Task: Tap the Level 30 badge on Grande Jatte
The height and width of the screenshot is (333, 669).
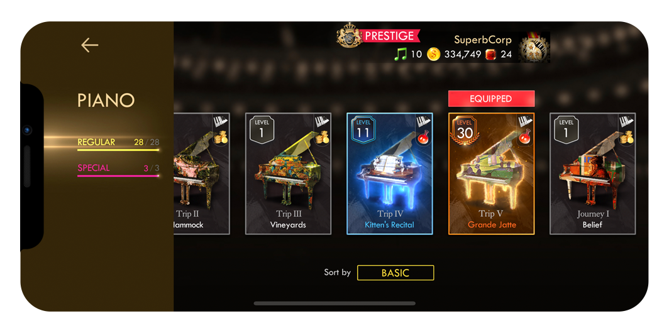Action: pos(465,131)
